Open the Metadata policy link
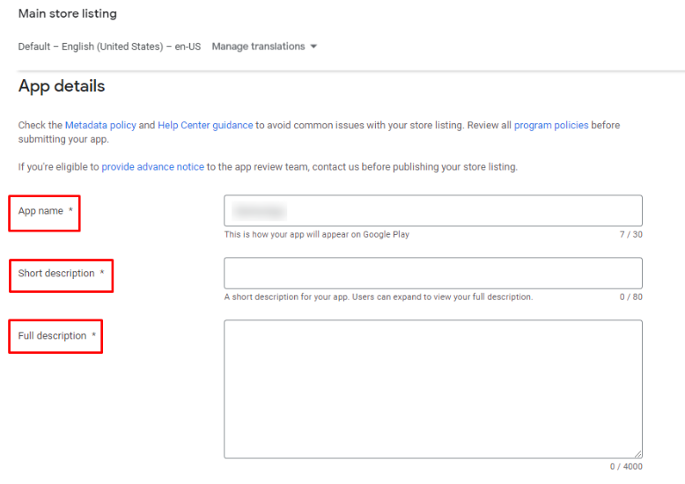 point(100,126)
